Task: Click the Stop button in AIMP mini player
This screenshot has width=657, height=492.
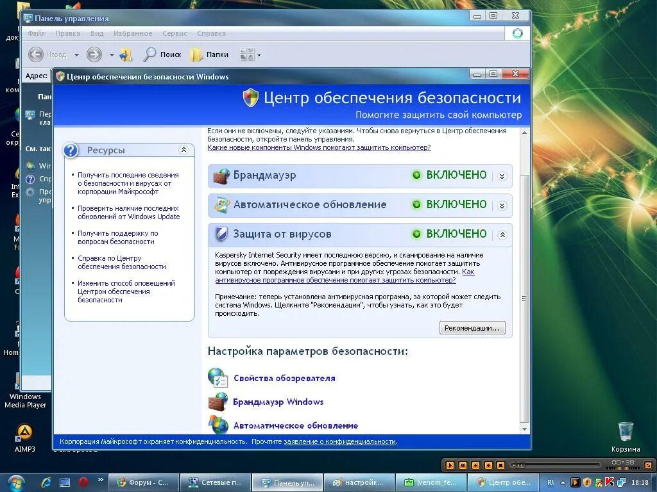Action: point(500,465)
